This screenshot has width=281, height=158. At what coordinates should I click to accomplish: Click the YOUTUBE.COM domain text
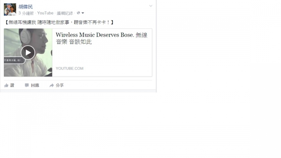click(x=69, y=68)
